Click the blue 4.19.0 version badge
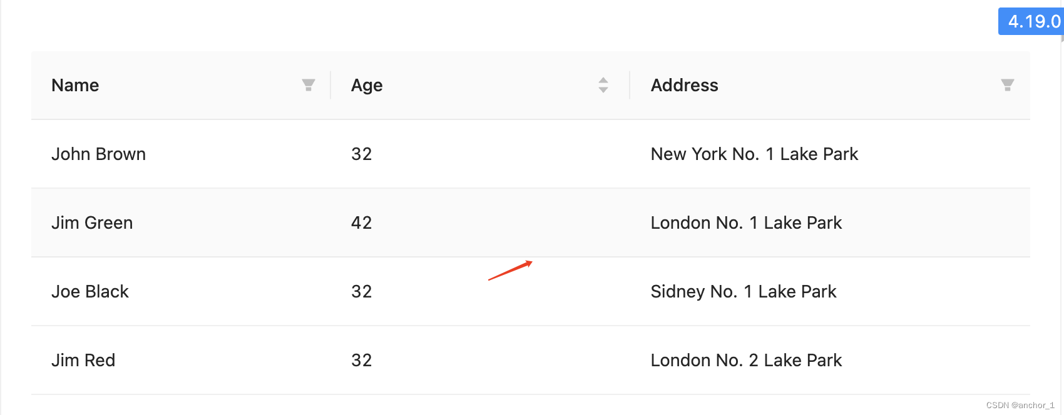This screenshot has width=1064, height=415. coord(1031,21)
